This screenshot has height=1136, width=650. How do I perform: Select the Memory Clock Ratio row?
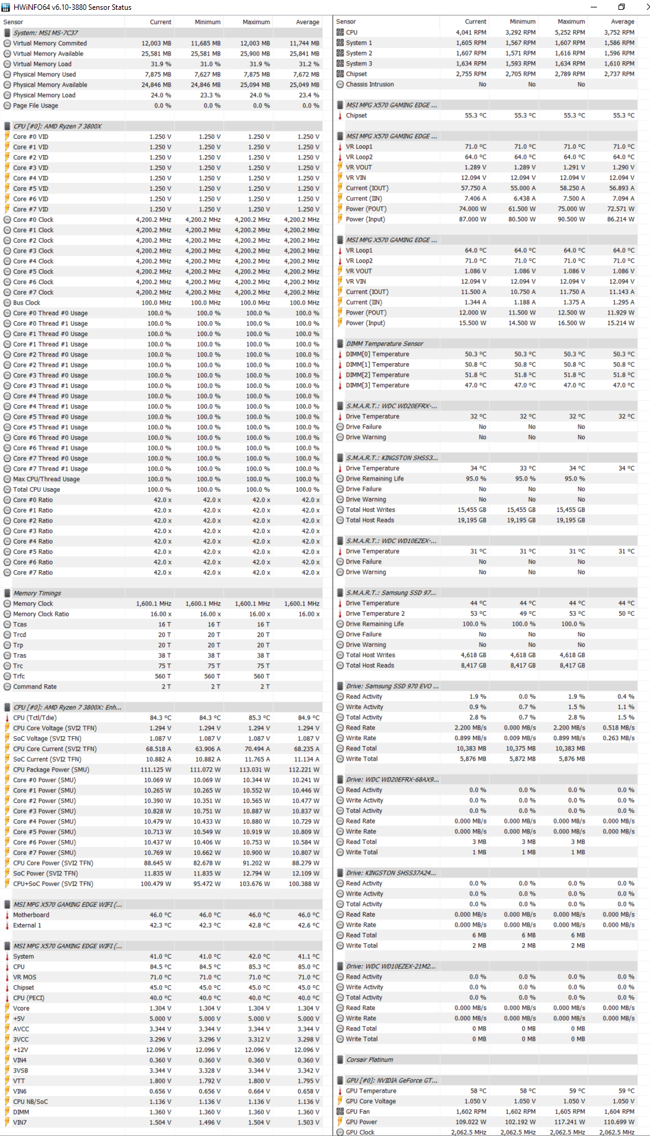point(162,614)
